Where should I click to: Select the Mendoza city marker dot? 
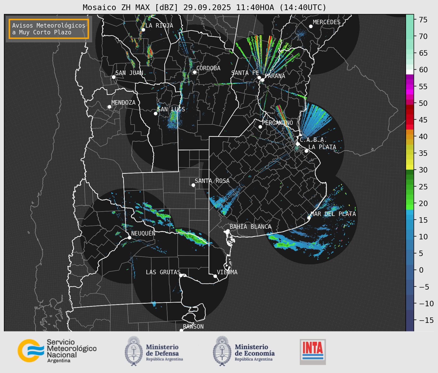(109, 107)
